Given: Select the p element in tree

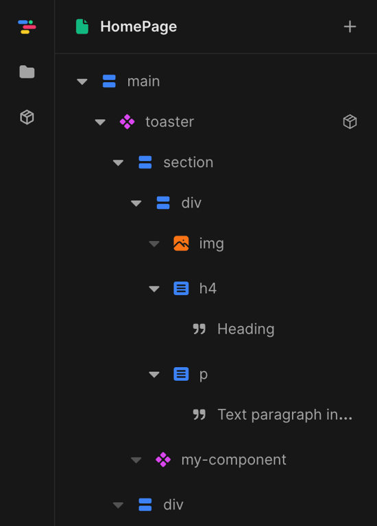Looking at the screenshot, I should (204, 375).
